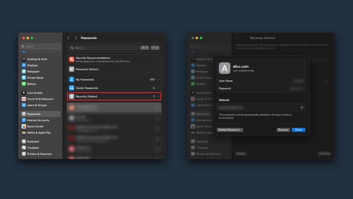The height and width of the screenshot is (199, 353).
Task: Go forward using the Passwords window forward arrow
Action: click(x=76, y=38)
